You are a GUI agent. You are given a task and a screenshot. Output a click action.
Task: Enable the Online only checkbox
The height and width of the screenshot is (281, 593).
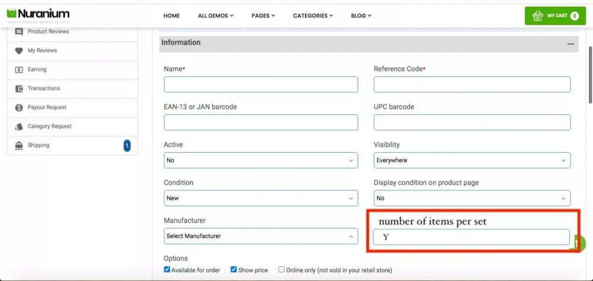[282, 270]
